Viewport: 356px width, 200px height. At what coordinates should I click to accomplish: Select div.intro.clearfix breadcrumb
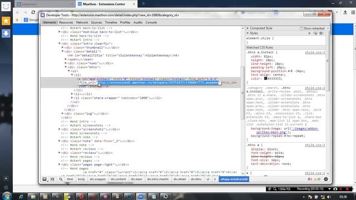[x=158, y=179]
